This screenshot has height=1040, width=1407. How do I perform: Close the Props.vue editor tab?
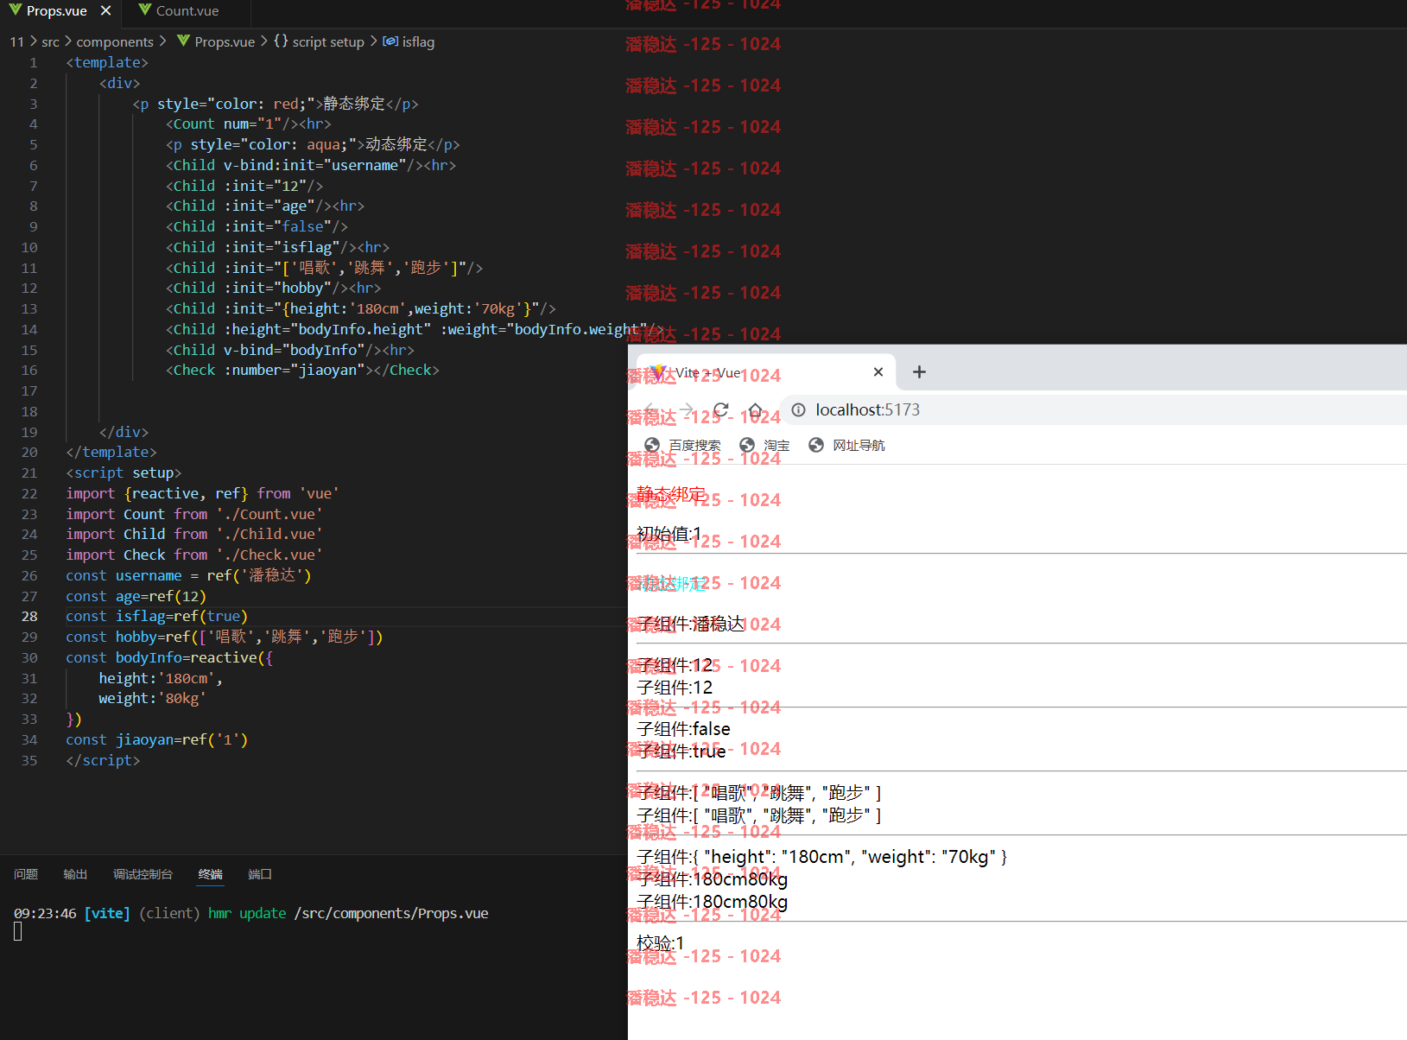[105, 10]
